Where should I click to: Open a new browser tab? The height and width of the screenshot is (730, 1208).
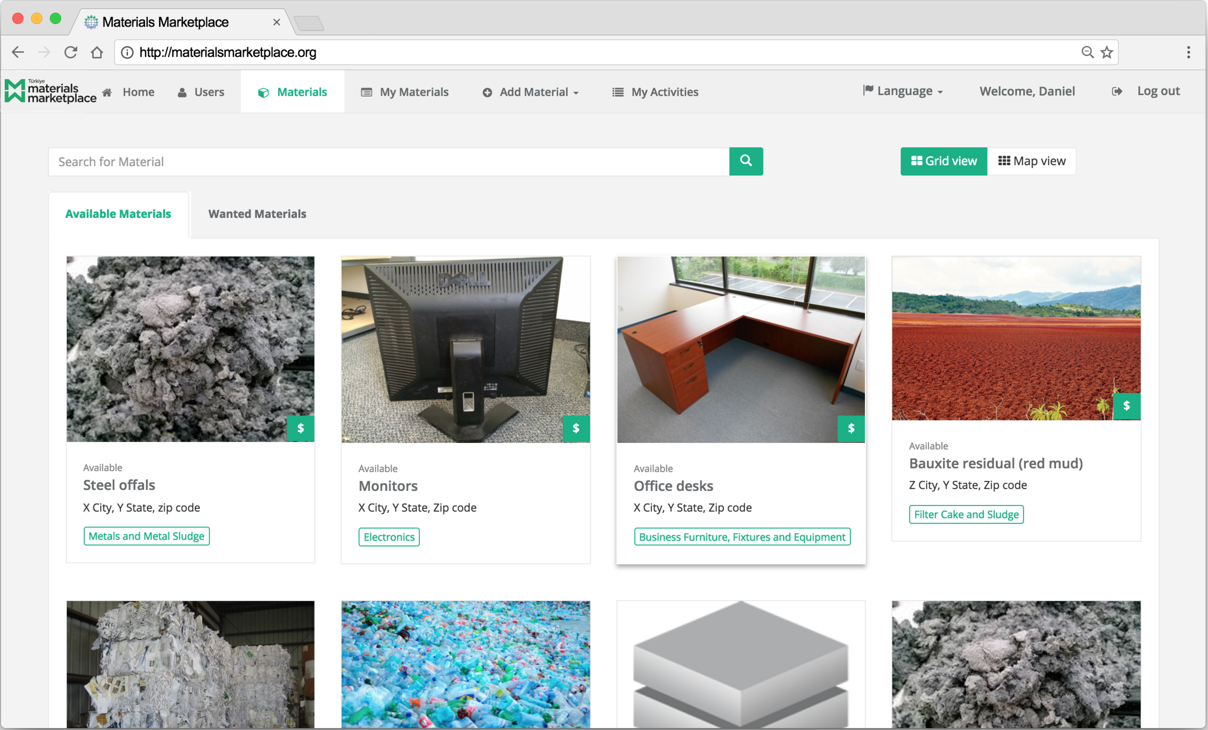tap(309, 23)
